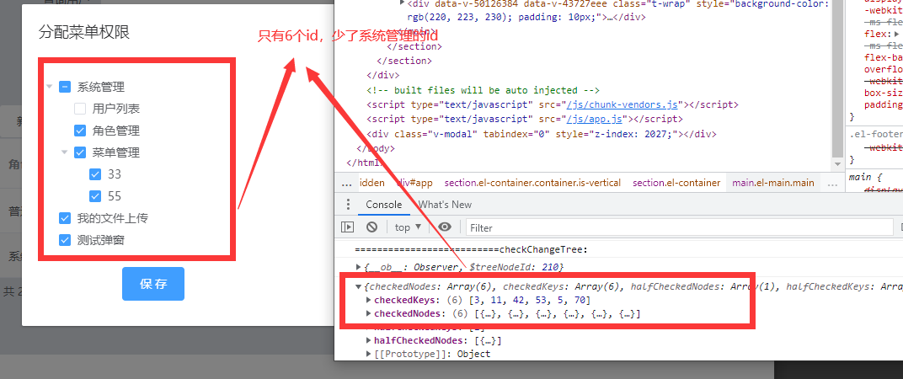This screenshot has height=379, width=903.
Task: Click the main { style rule selector
Action: click(868, 177)
